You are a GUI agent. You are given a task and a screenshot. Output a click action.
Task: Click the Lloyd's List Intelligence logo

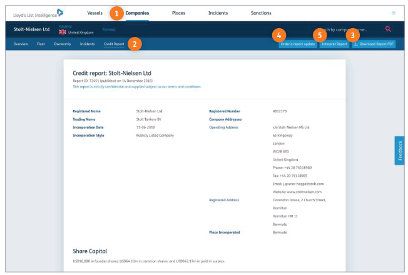tap(38, 13)
